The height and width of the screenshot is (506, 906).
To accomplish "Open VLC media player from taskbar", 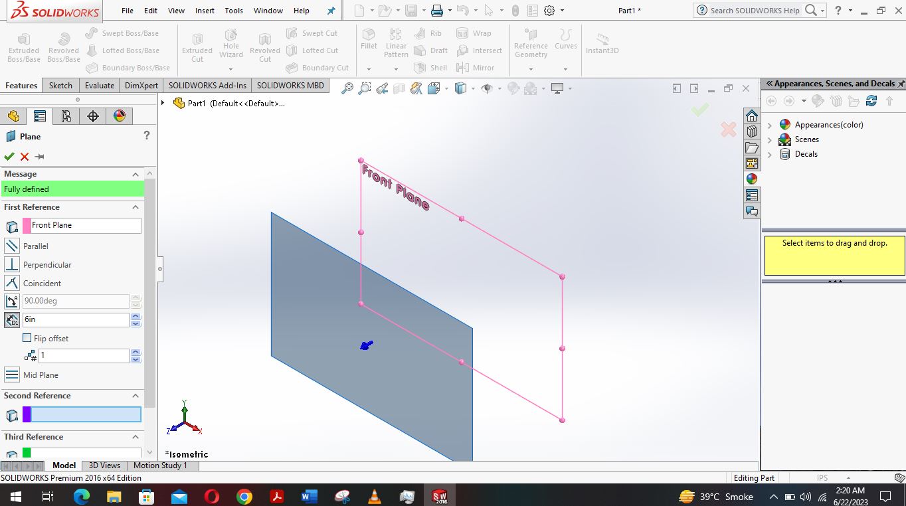I will (x=375, y=496).
